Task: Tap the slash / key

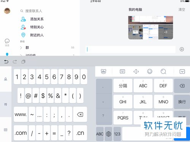Action: (32, 133)
